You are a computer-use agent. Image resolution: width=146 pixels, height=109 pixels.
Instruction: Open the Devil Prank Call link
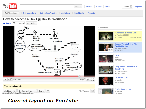(x=121, y=78)
